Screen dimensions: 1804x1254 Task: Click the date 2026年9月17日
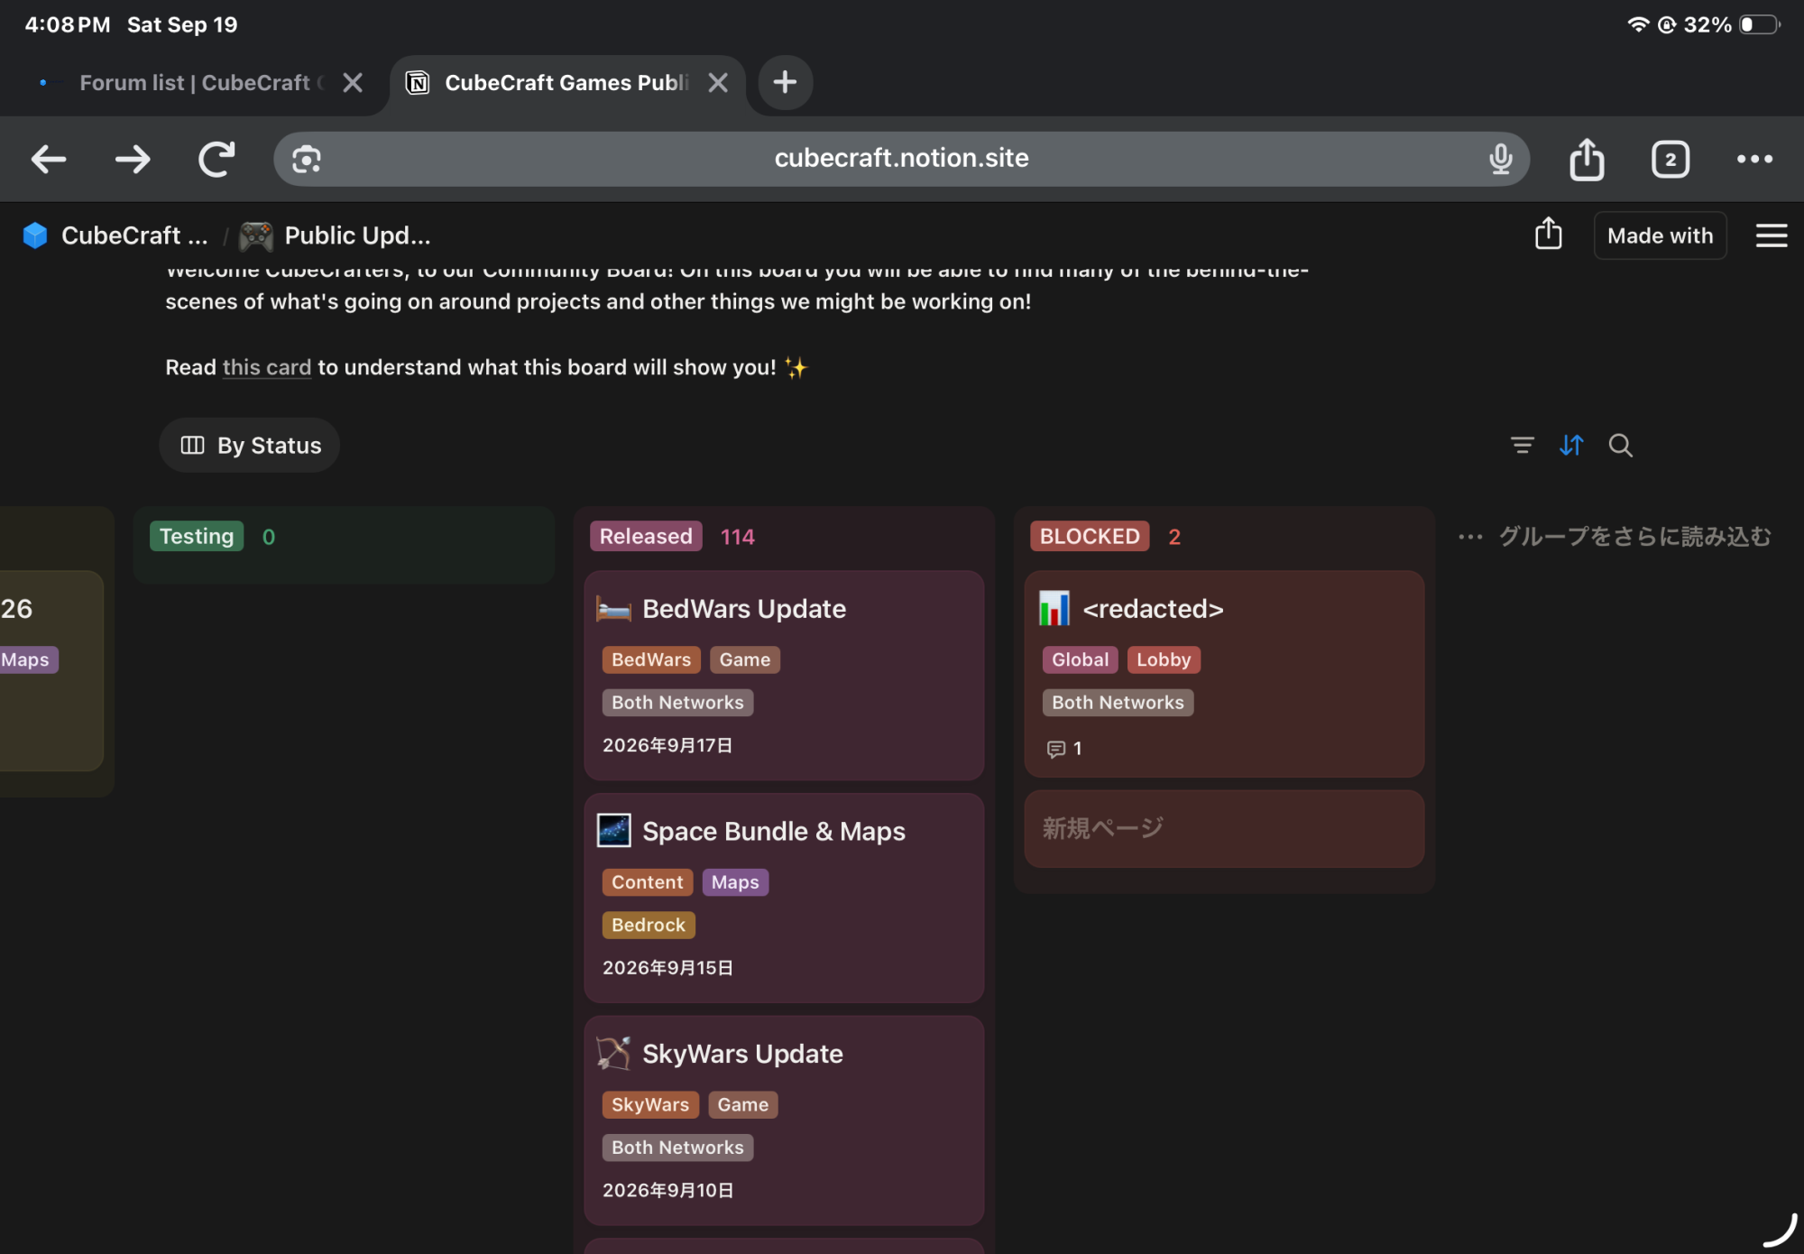[x=667, y=745]
